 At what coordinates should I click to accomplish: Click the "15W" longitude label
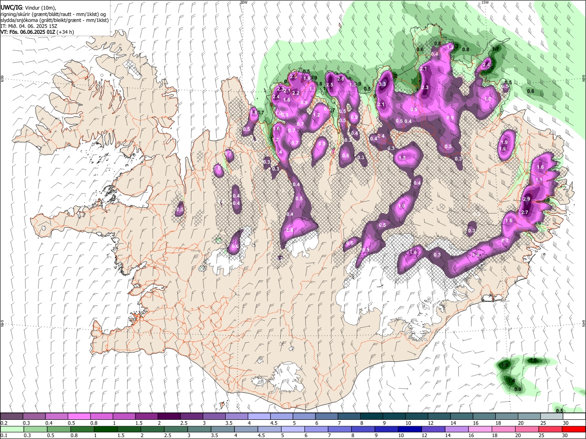485,2
